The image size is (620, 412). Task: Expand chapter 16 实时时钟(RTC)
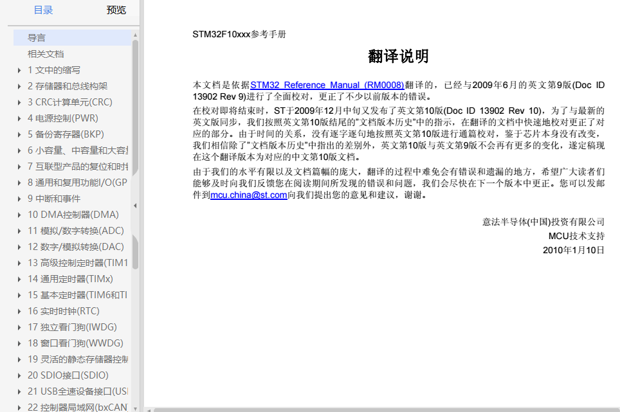[x=19, y=311]
